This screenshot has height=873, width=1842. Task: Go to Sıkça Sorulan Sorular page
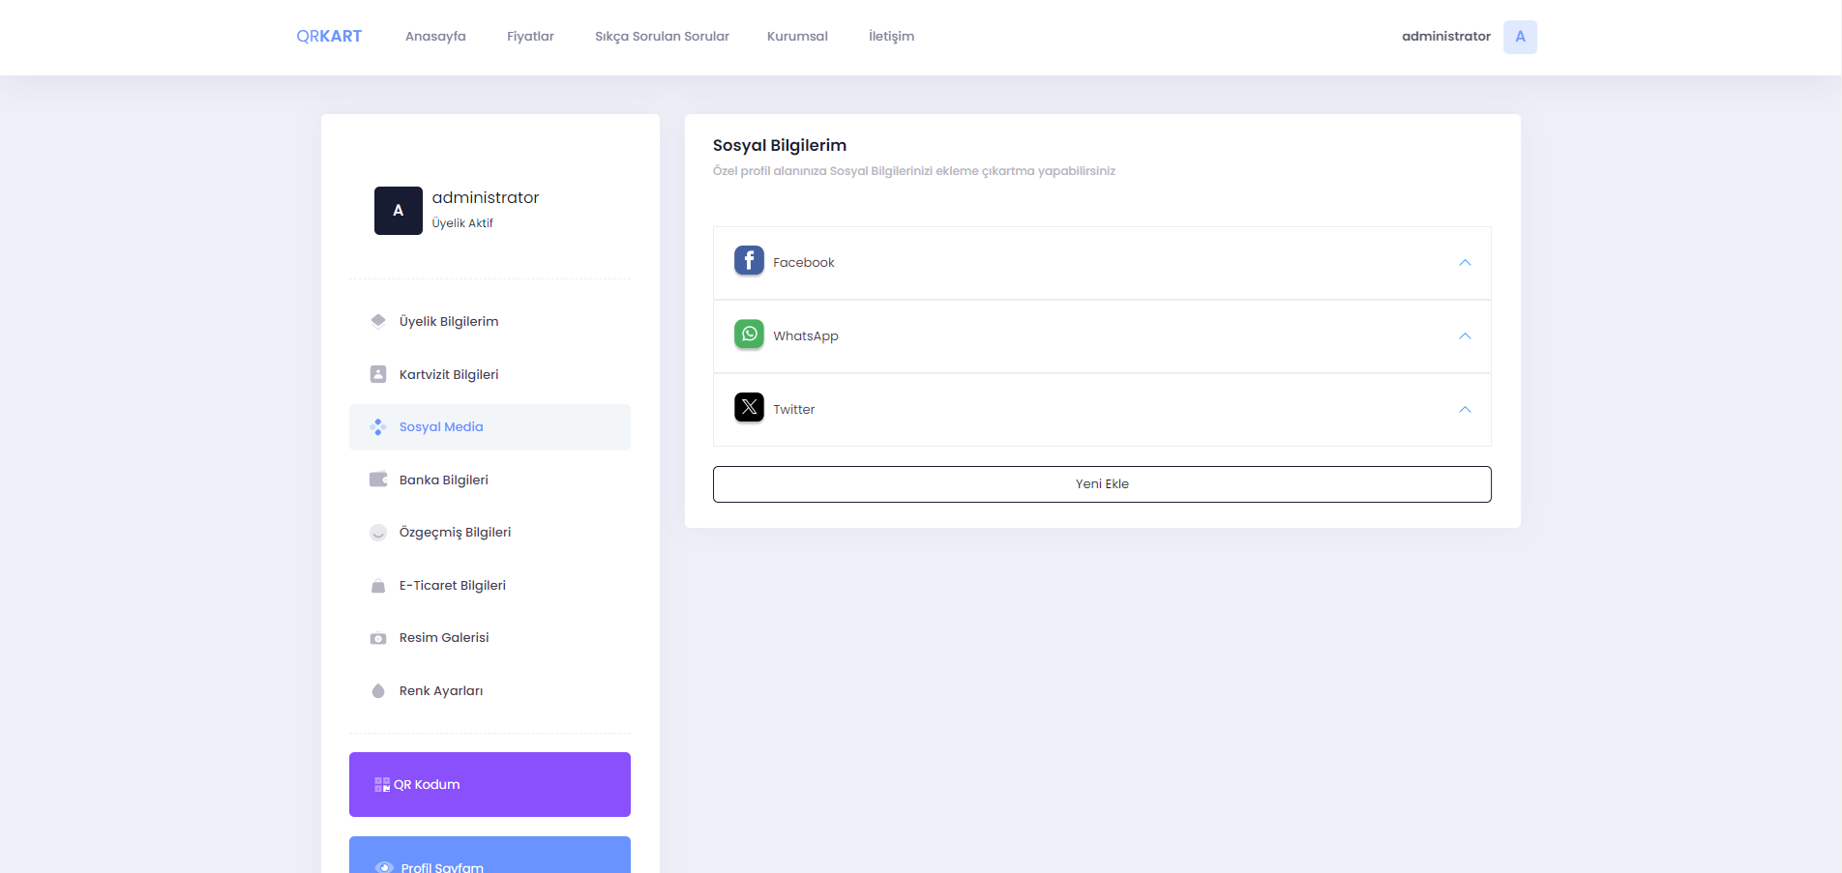(x=662, y=37)
